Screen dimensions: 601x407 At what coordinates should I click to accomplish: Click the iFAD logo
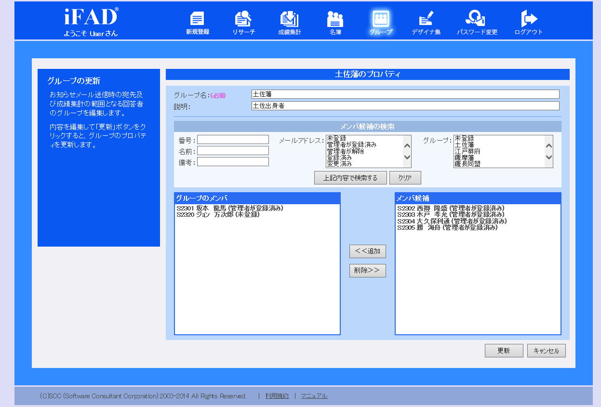coord(91,17)
